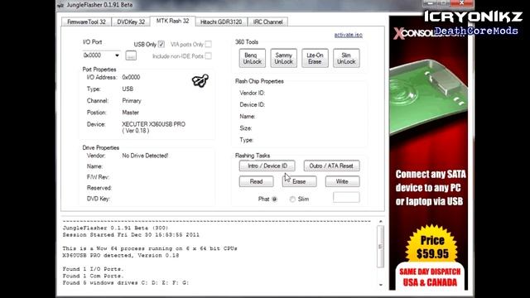
Task: Click 'Found 1 I/O Ports.' log line
Action: [x=94, y=269]
